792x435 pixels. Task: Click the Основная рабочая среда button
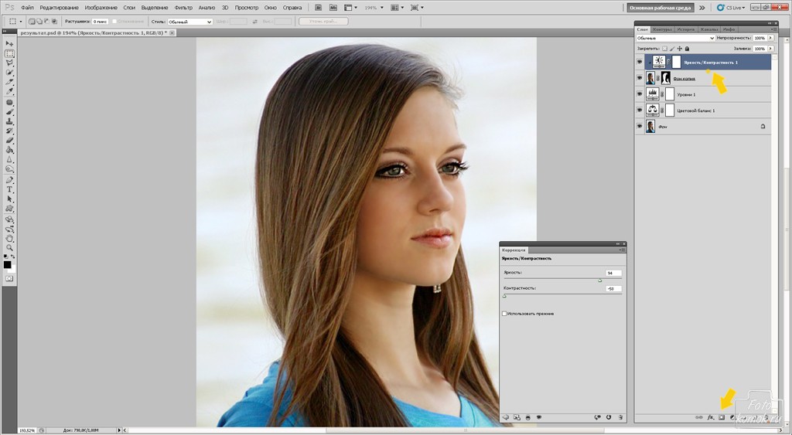click(x=659, y=7)
